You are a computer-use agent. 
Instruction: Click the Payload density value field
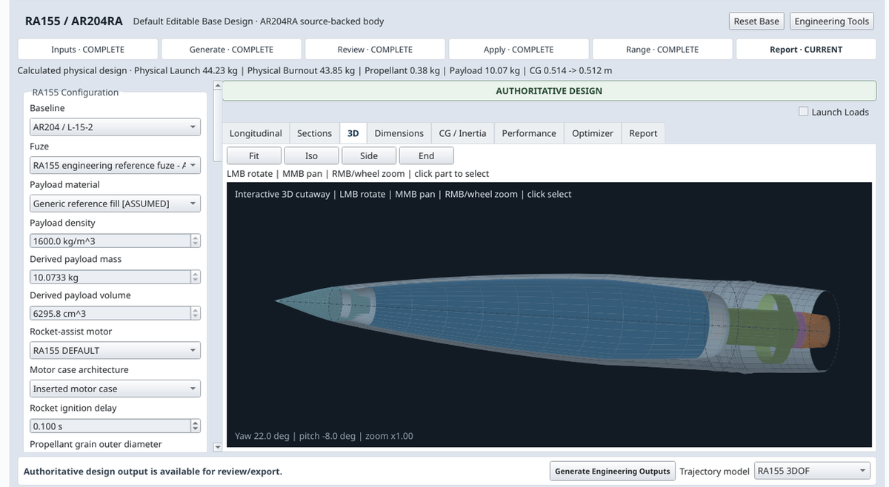pyautogui.click(x=110, y=241)
